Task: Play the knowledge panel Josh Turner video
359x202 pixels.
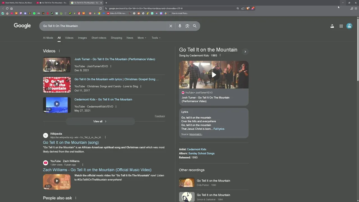Action: tap(214, 75)
